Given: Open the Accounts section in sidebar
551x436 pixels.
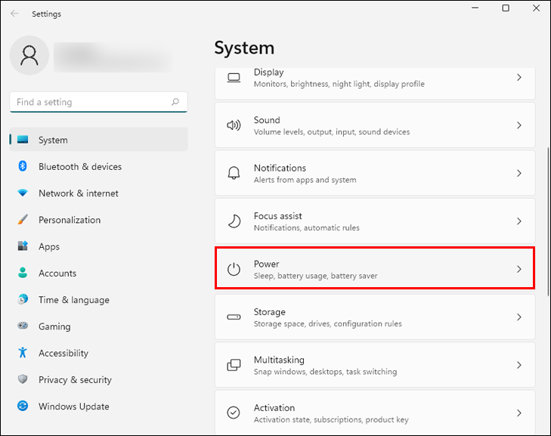Looking at the screenshot, I should tap(57, 274).
